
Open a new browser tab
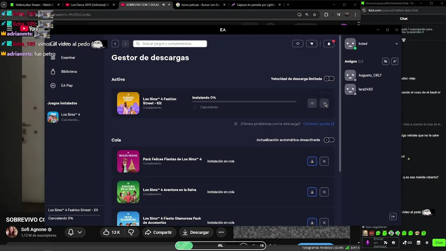[288, 5]
